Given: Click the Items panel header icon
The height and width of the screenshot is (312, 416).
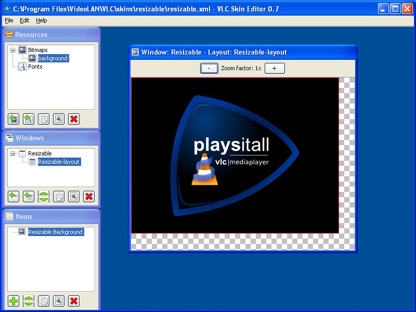Looking at the screenshot, I should [9, 216].
